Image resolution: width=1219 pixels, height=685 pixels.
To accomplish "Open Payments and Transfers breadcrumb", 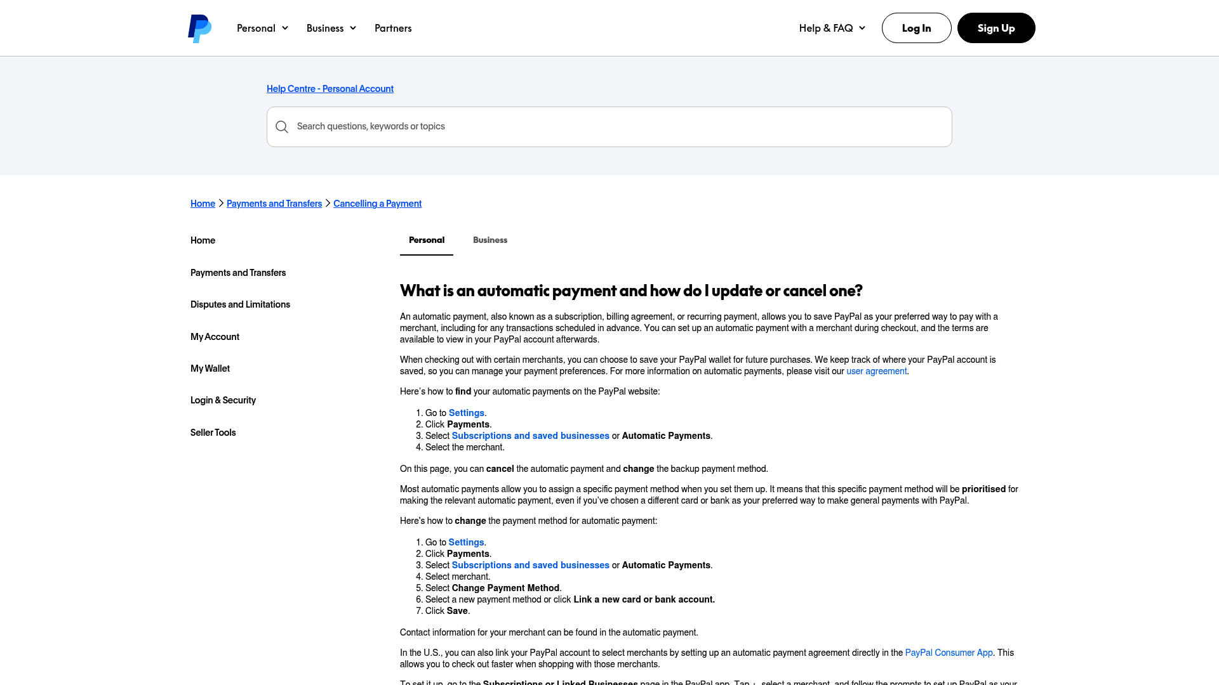I will coord(274,204).
